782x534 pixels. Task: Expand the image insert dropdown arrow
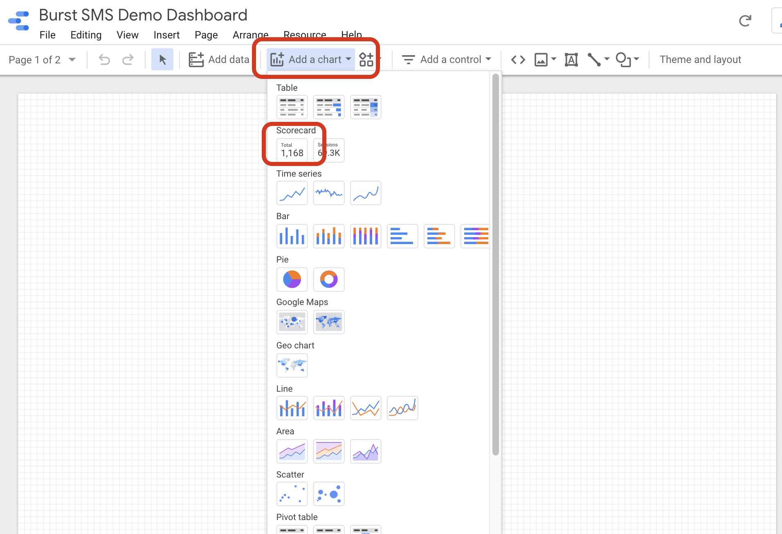(x=554, y=59)
